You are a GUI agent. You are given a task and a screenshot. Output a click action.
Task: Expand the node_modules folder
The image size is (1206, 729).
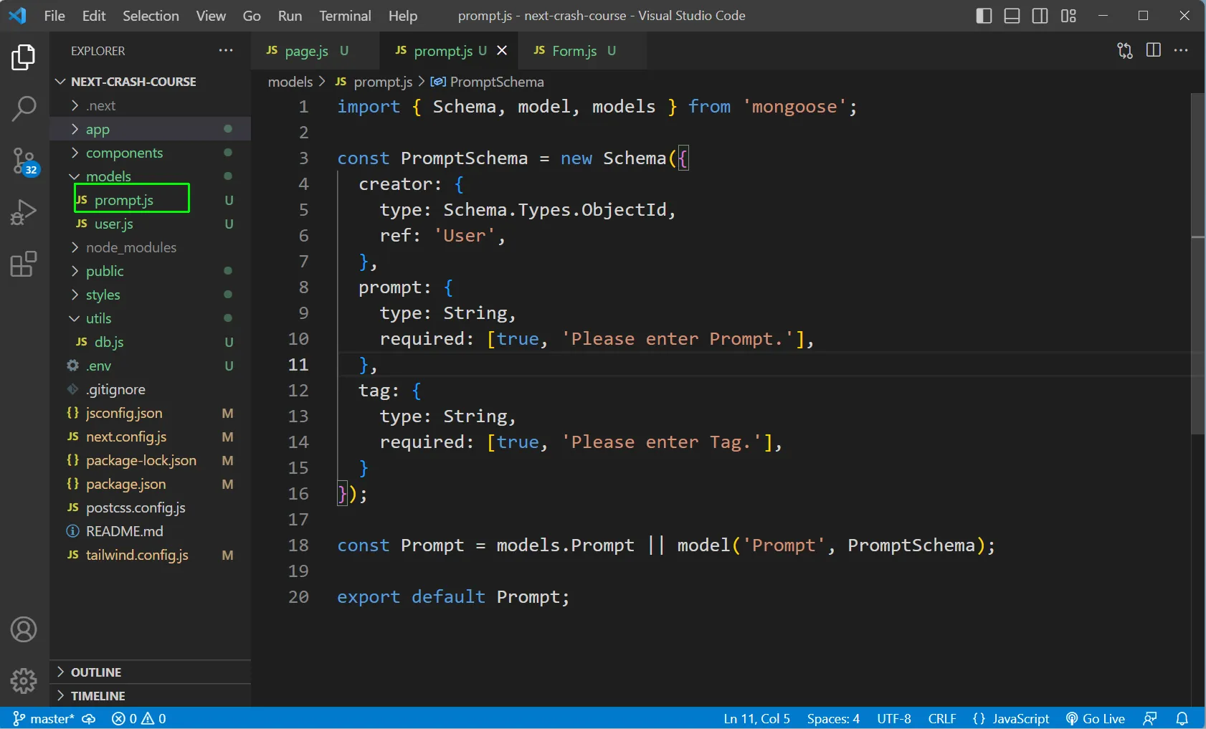point(151,247)
